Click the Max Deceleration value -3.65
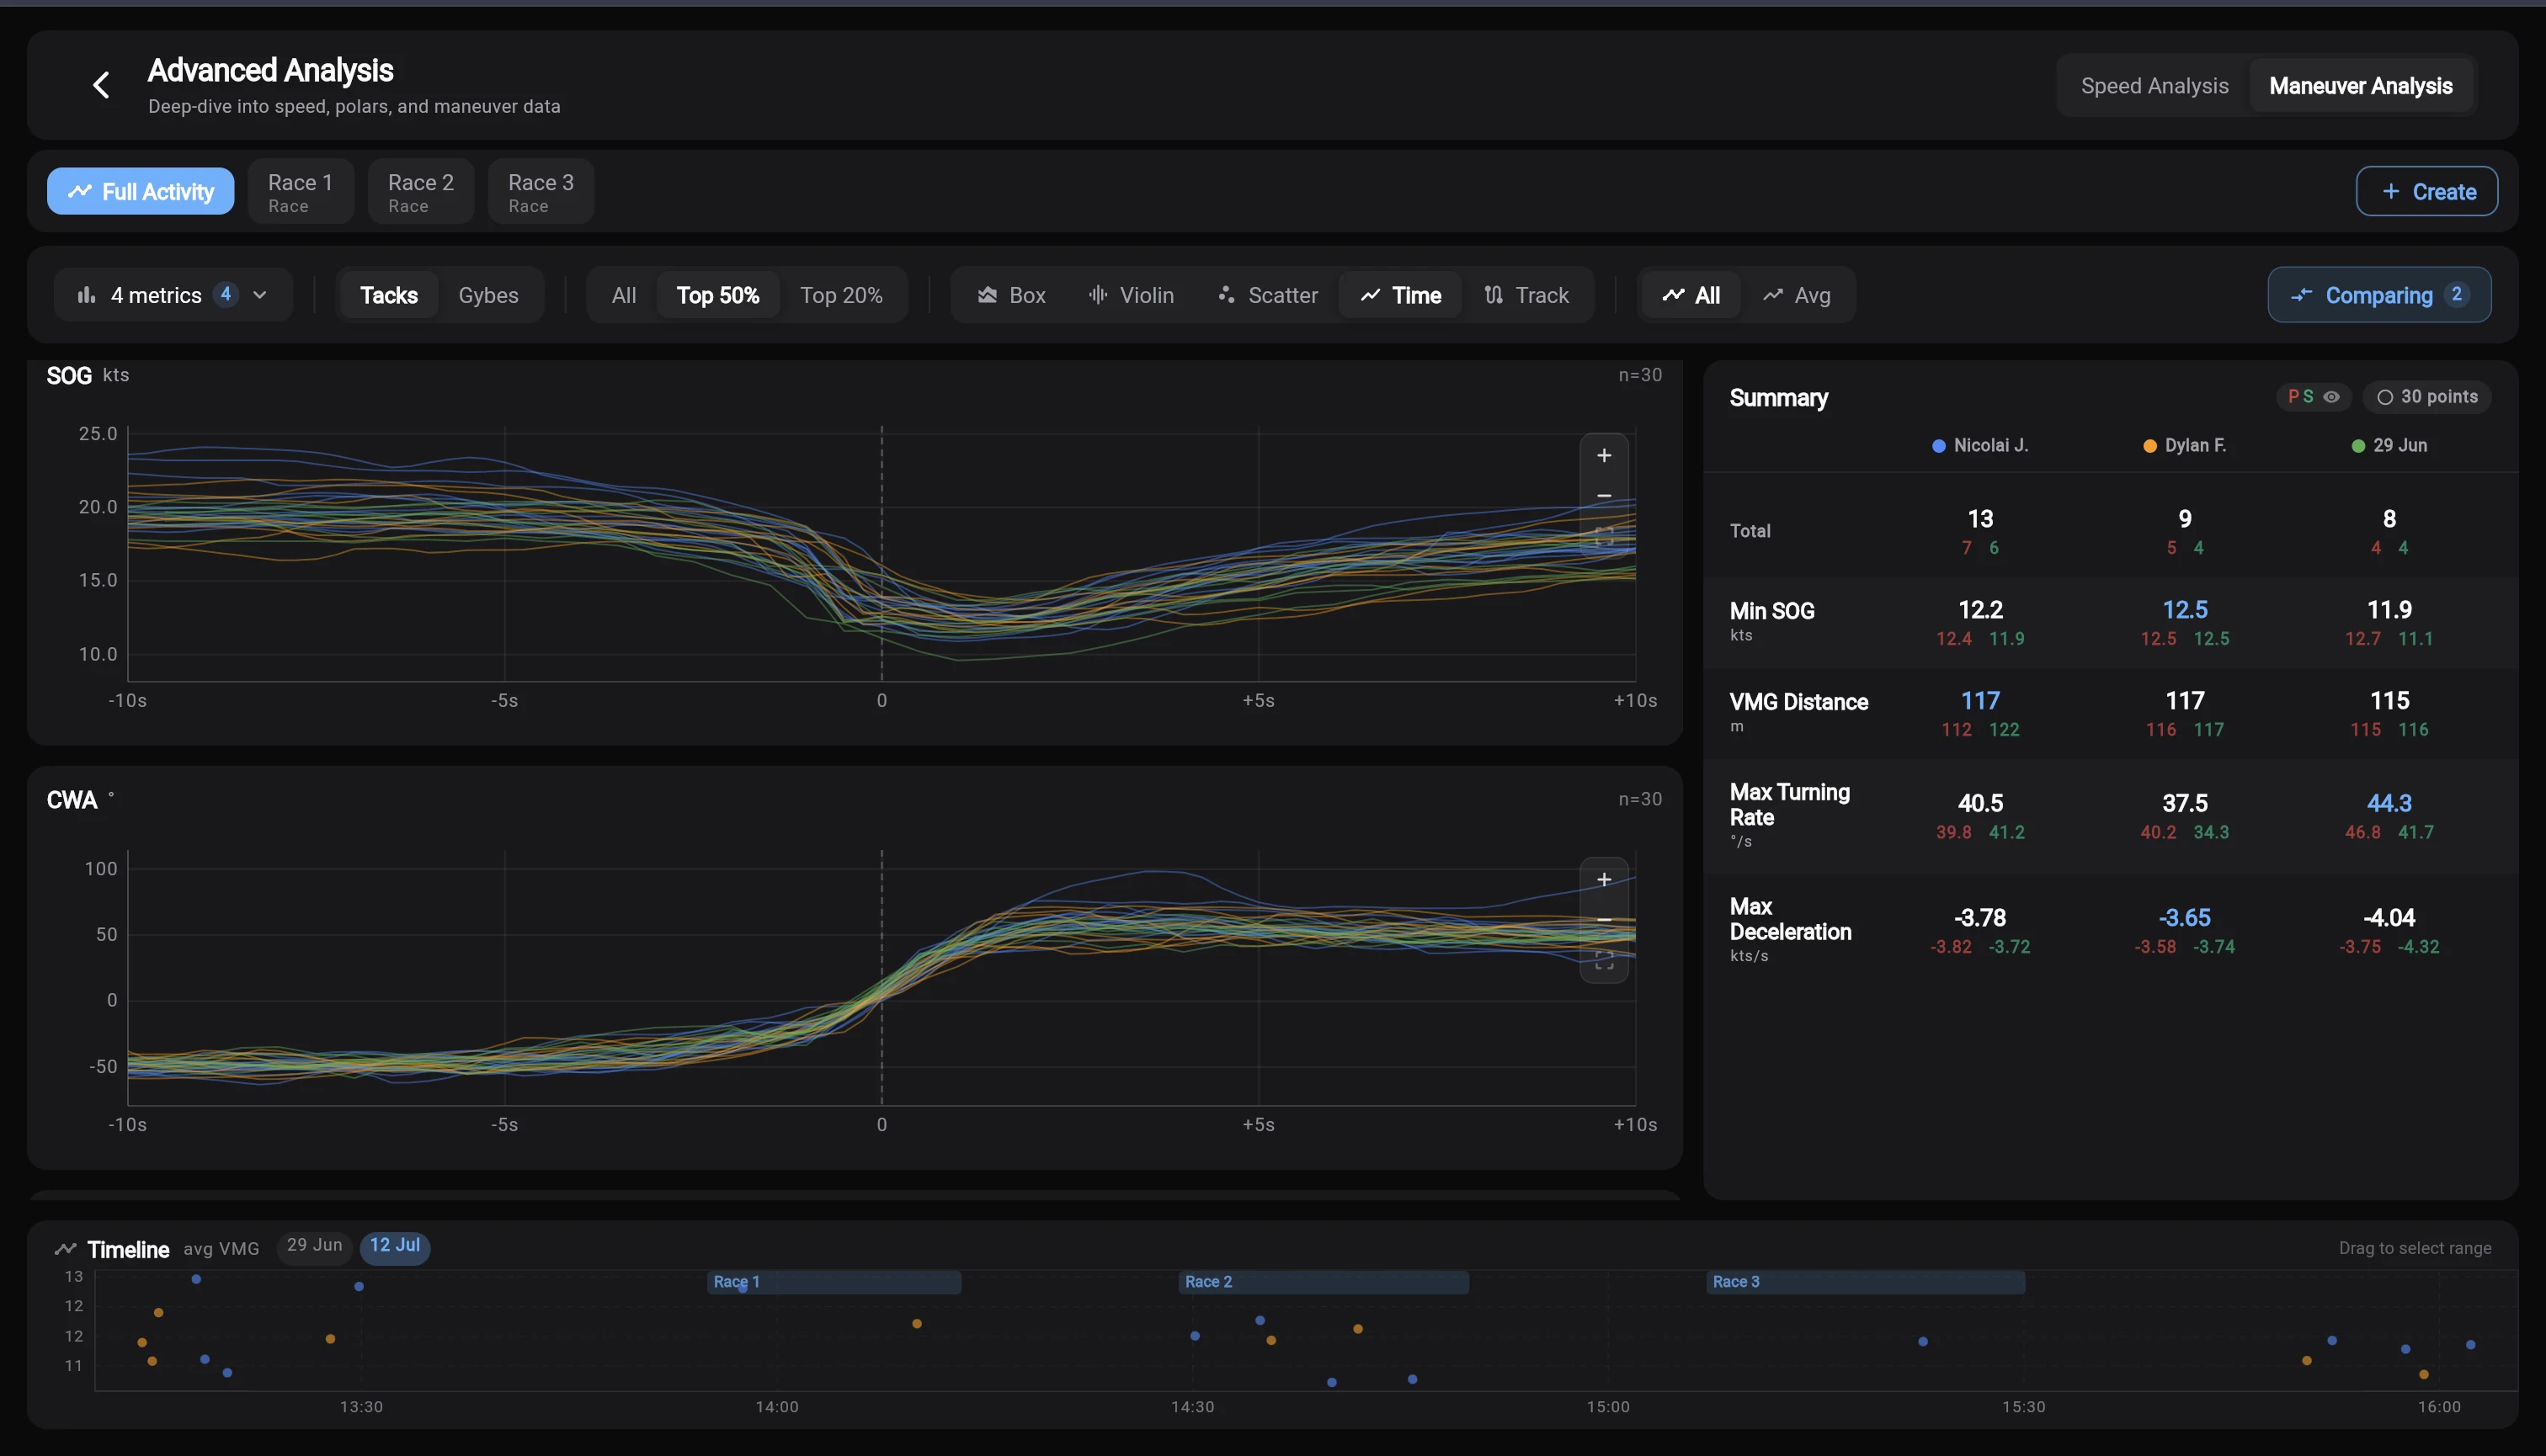Viewport: 2546px width, 1456px height. 2184,918
